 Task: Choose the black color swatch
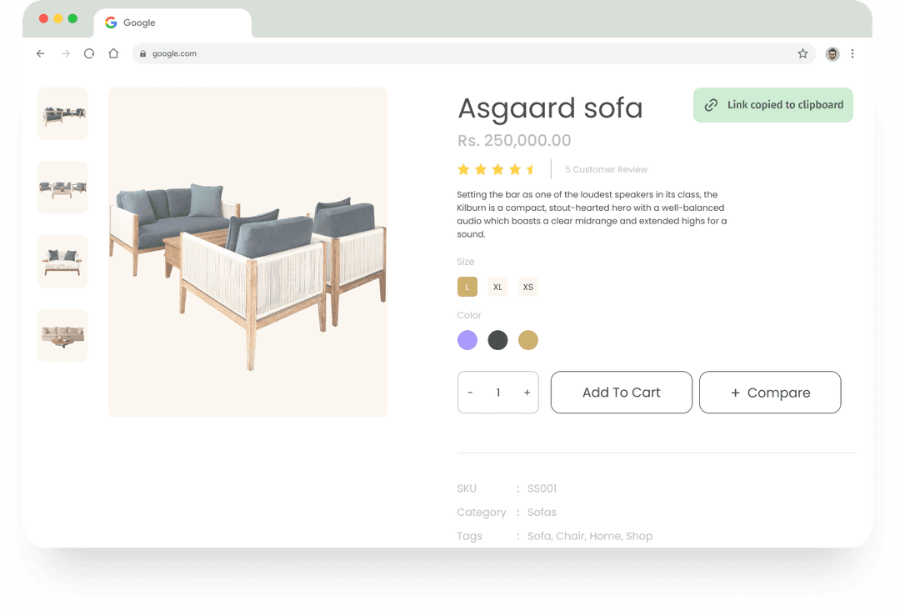497,340
